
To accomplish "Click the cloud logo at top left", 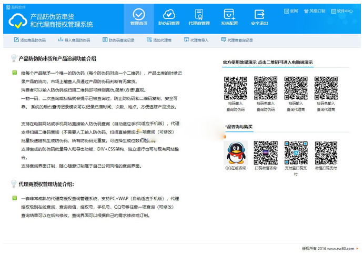I will 17,22.
